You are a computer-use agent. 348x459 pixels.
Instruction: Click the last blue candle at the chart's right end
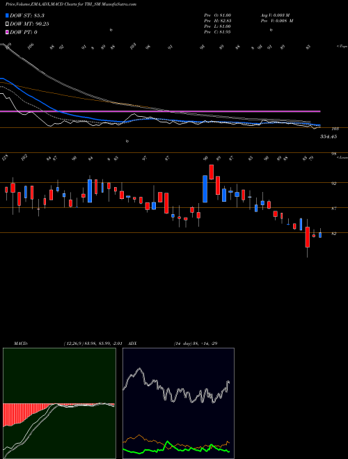pyautogui.click(x=320, y=235)
